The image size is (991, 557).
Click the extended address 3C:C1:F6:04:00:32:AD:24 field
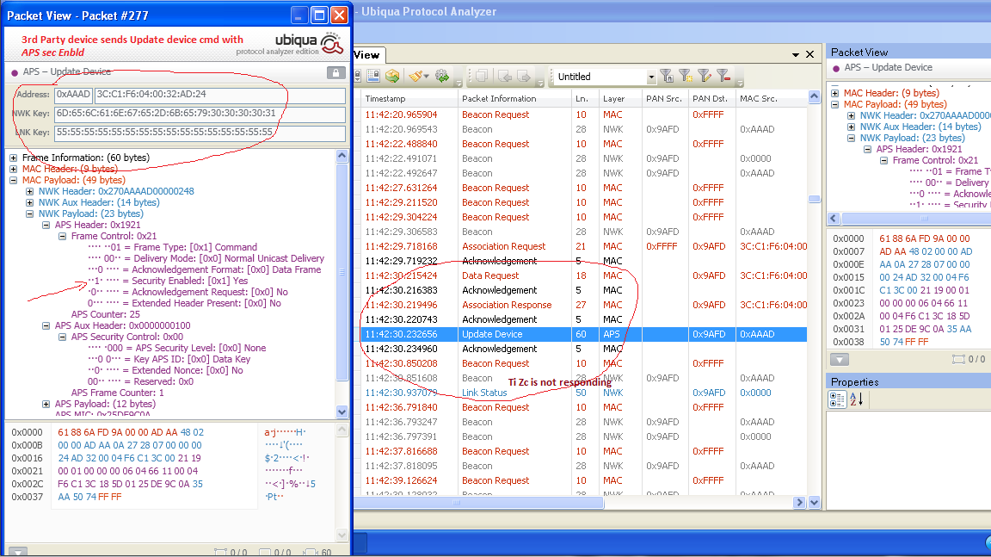pyautogui.click(x=220, y=95)
